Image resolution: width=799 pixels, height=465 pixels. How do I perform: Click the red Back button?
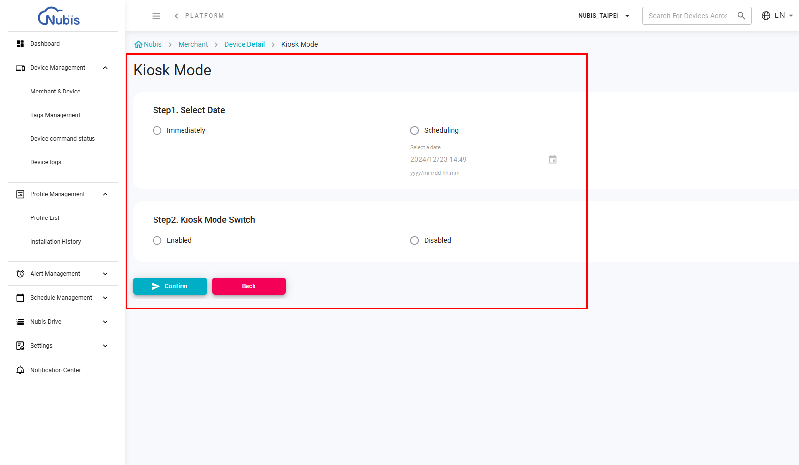249,286
